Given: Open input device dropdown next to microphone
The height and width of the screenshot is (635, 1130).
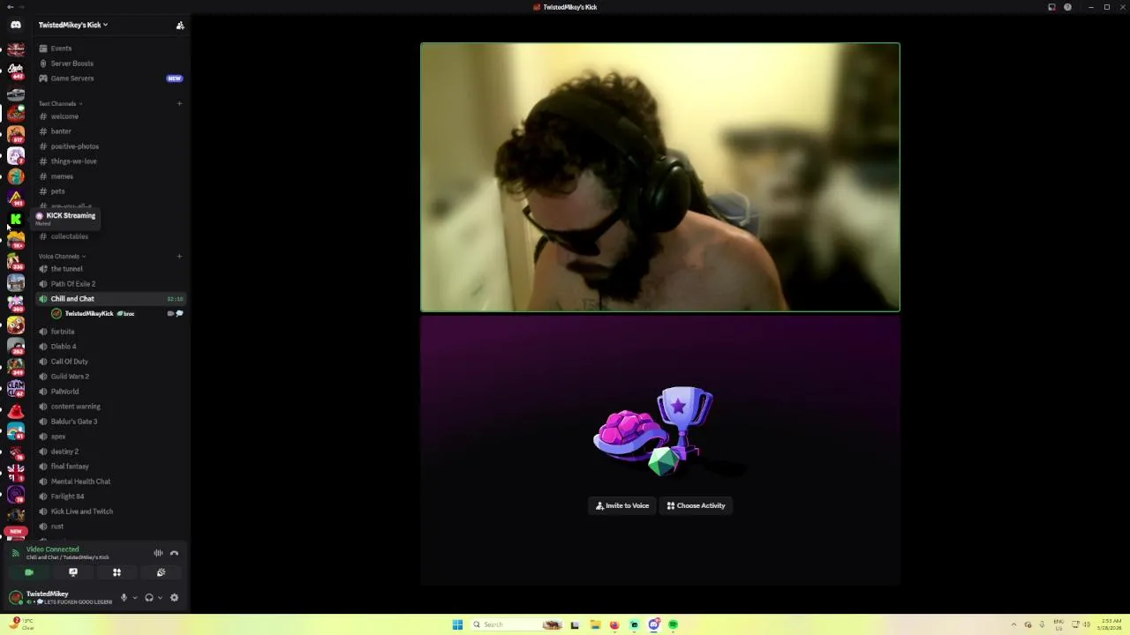Looking at the screenshot, I should click(134, 598).
